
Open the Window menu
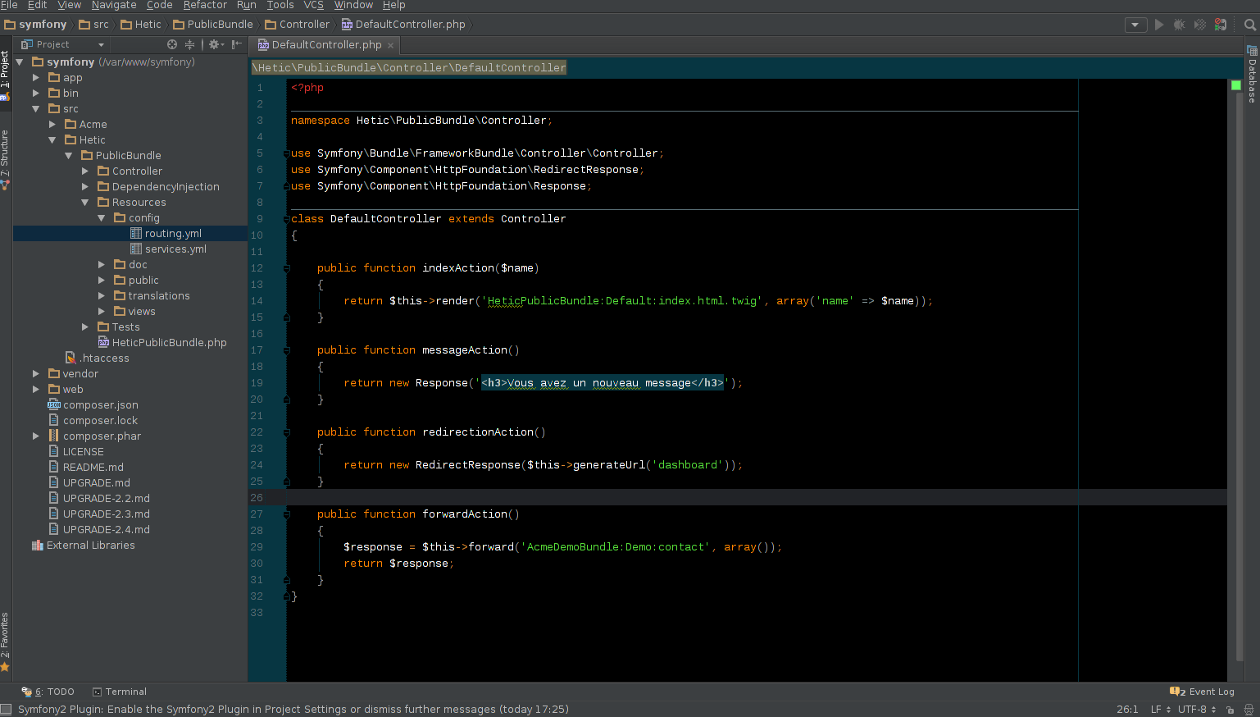click(353, 5)
